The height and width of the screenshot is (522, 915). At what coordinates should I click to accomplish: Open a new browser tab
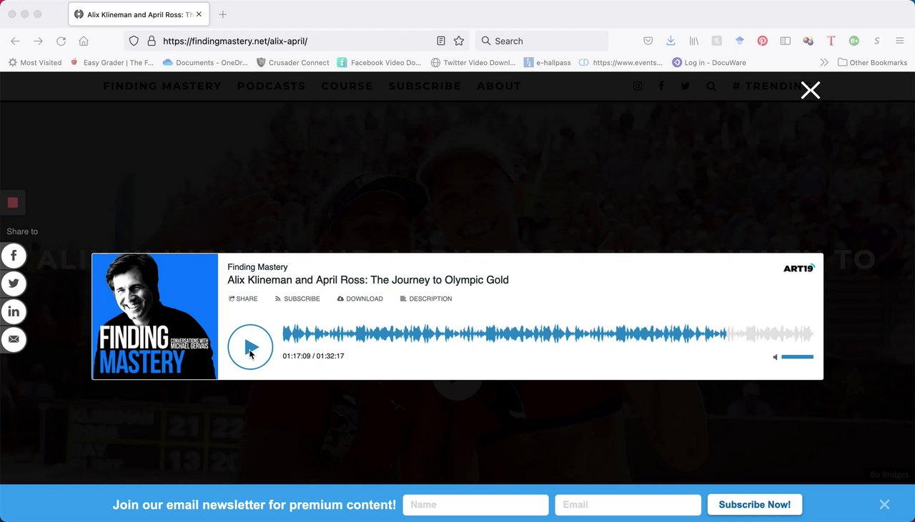click(x=223, y=14)
